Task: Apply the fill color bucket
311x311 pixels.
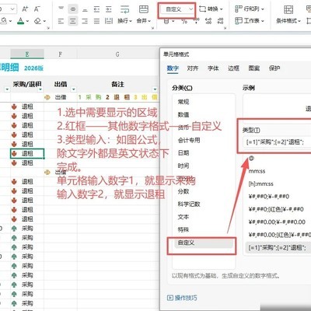Action: [x=4, y=21]
